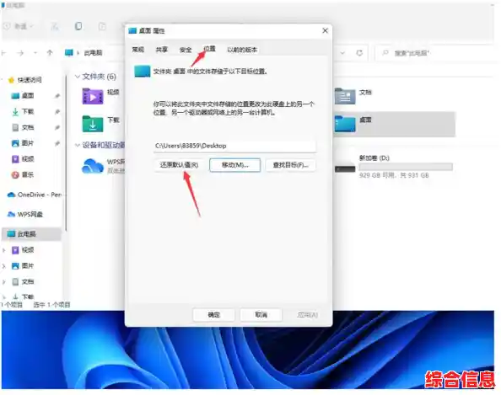Click the Copy icon in Explorer toolbar
Viewport: 501px width, 395px height.
coord(78,26)
